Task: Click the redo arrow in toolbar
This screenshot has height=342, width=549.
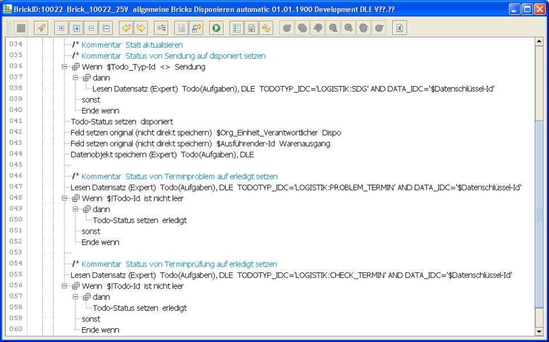Action: 140,28
